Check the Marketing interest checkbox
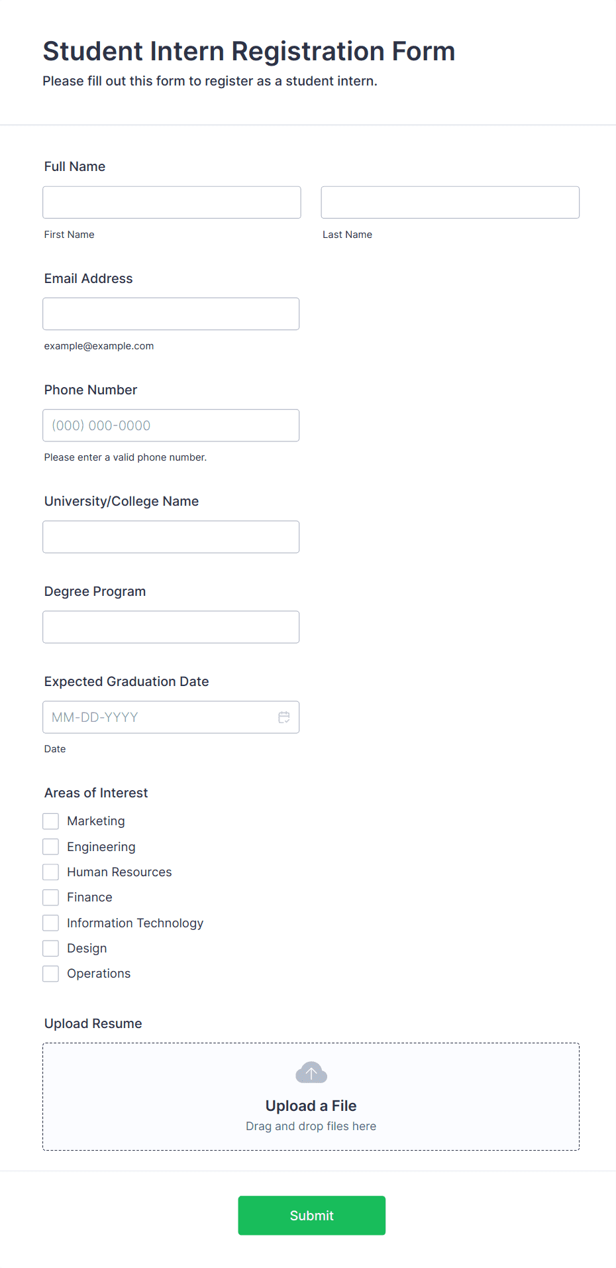Image resolution: width=616 pixels, height=1268 pixels. (50, 821)
